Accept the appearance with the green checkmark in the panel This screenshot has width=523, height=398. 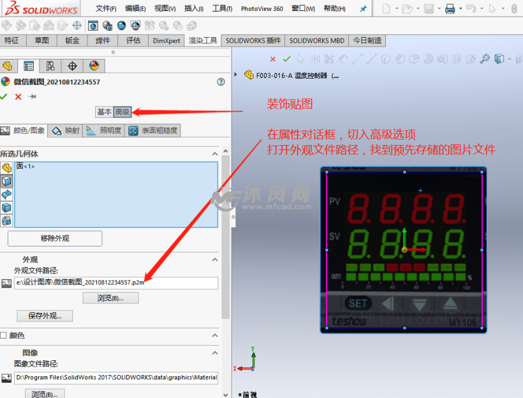[4, 96]
